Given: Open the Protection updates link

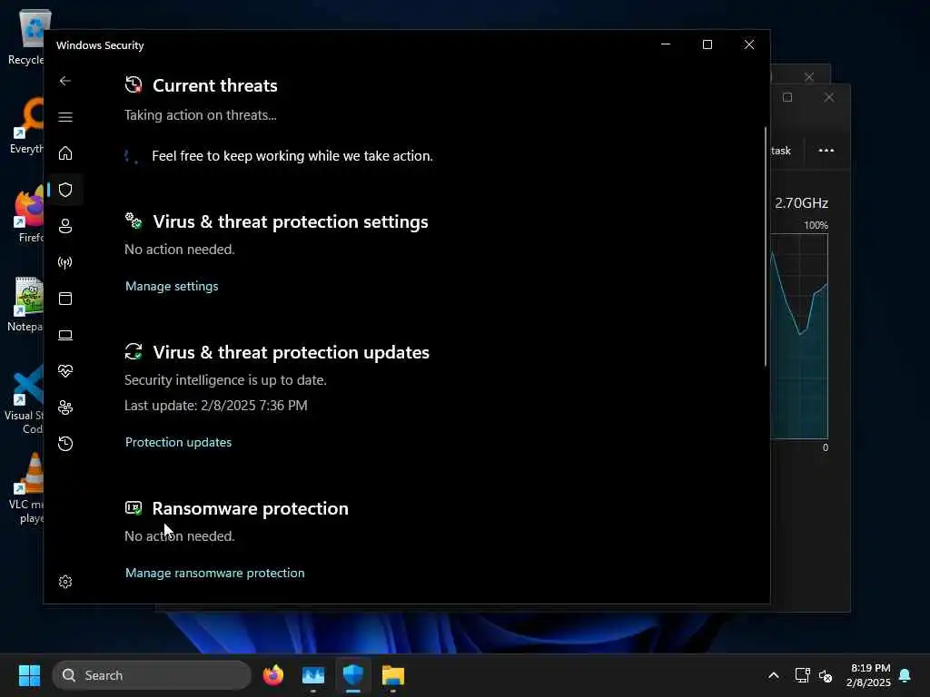Looking at the screenshot, I should (178, 442).
